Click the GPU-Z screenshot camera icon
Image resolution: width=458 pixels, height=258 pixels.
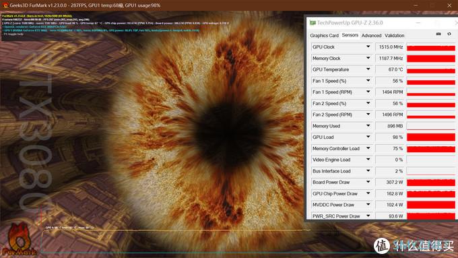(x=438, y=34)
